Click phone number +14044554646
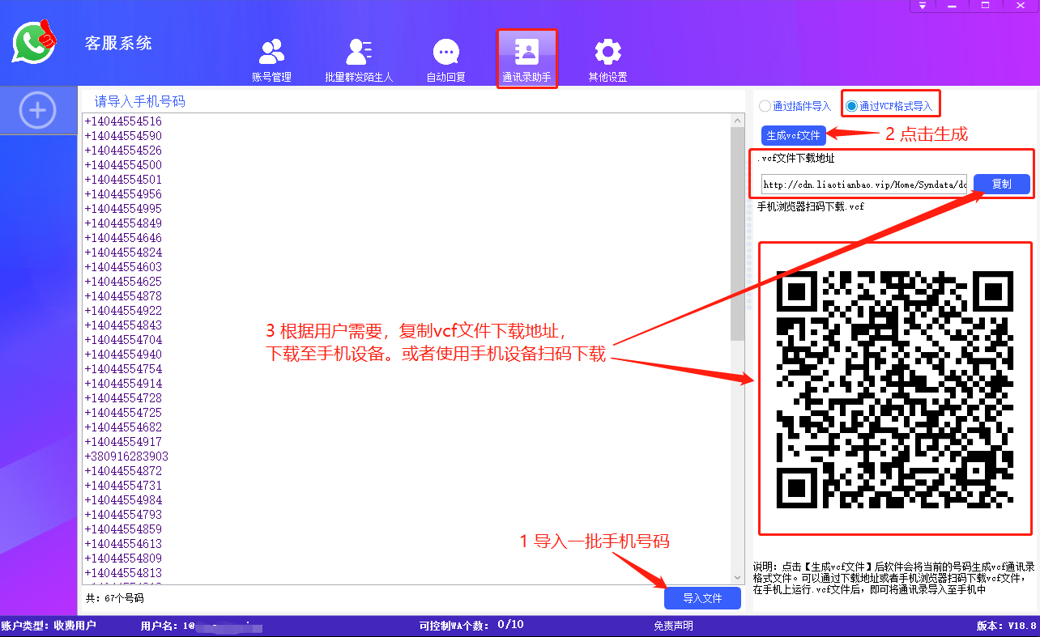Image resolution: width=1040 pixels, height=637 pixels. click(123, 238)
